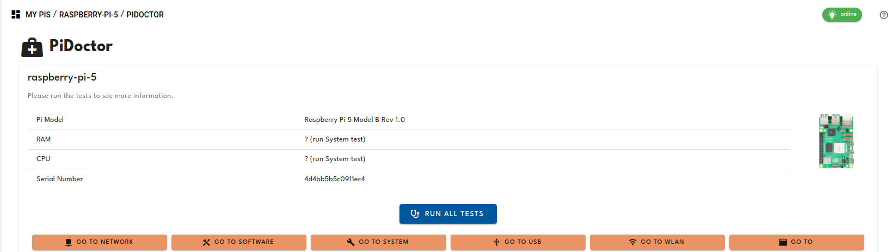
Task: Select the PIDOCTOR breadcrumb item
Action: point(145,15)
